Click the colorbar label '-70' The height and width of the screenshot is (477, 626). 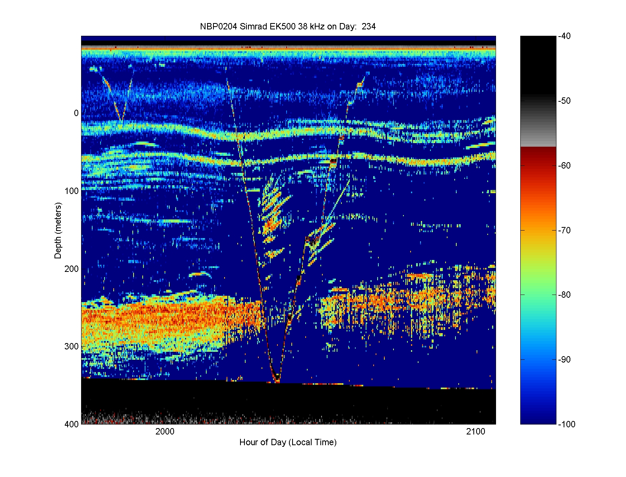click(564, 231)
